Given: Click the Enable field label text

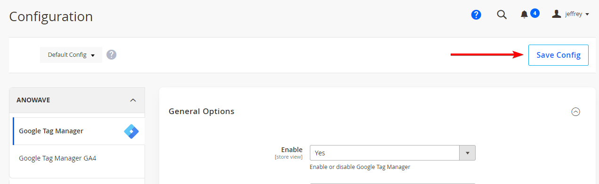Looking at the screenshot, I should pyautogui.click(x=292, y=150).
